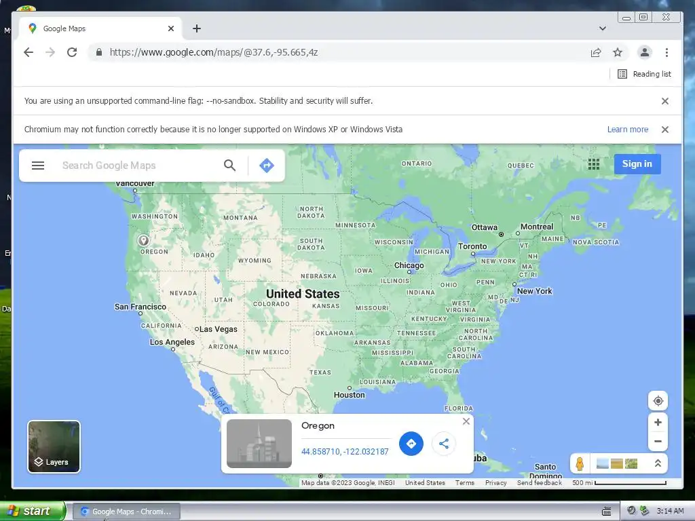The width and height of the screenshot is (695, 521).
Task: Select the Street View pegman
Action: [580, 464]
